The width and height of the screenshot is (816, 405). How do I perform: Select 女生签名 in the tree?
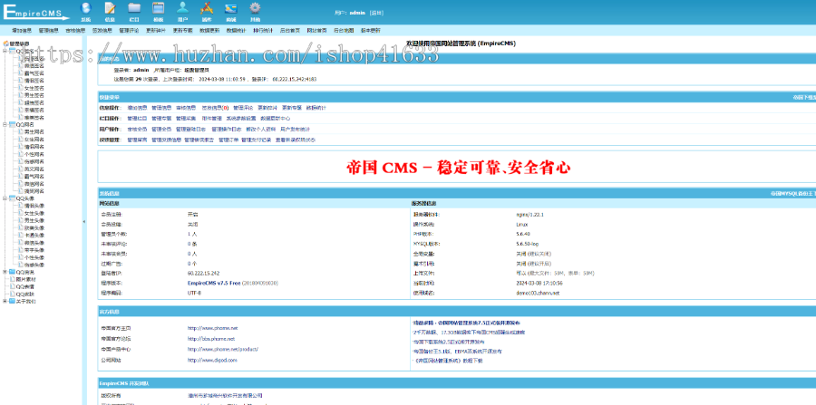click(34, 88)
